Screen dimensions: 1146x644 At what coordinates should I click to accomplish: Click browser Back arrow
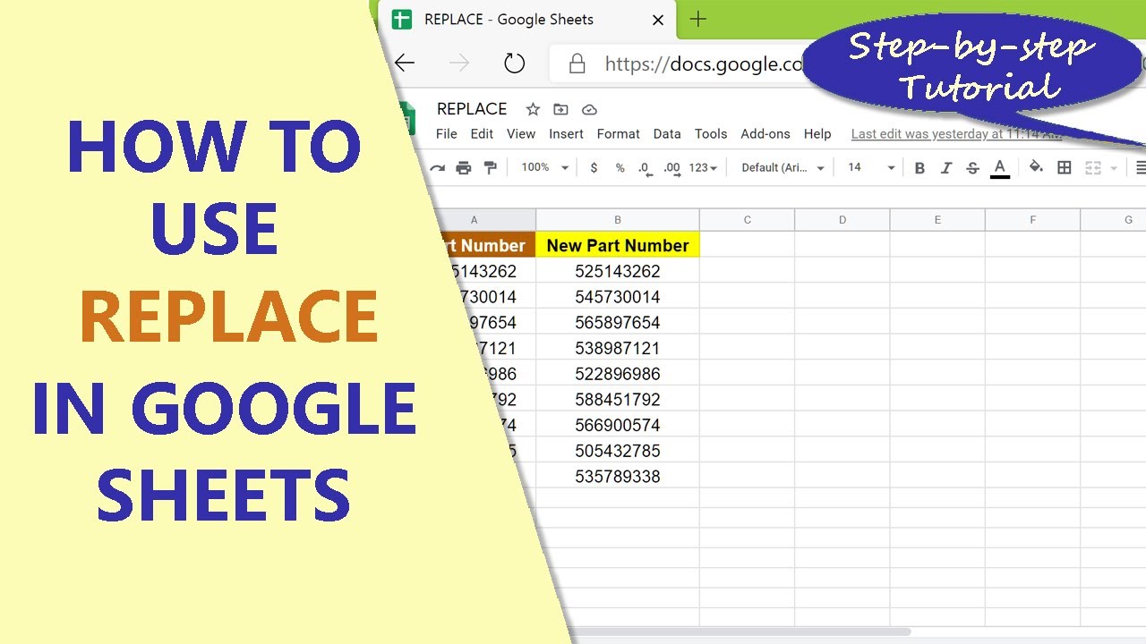click(405, 63)
